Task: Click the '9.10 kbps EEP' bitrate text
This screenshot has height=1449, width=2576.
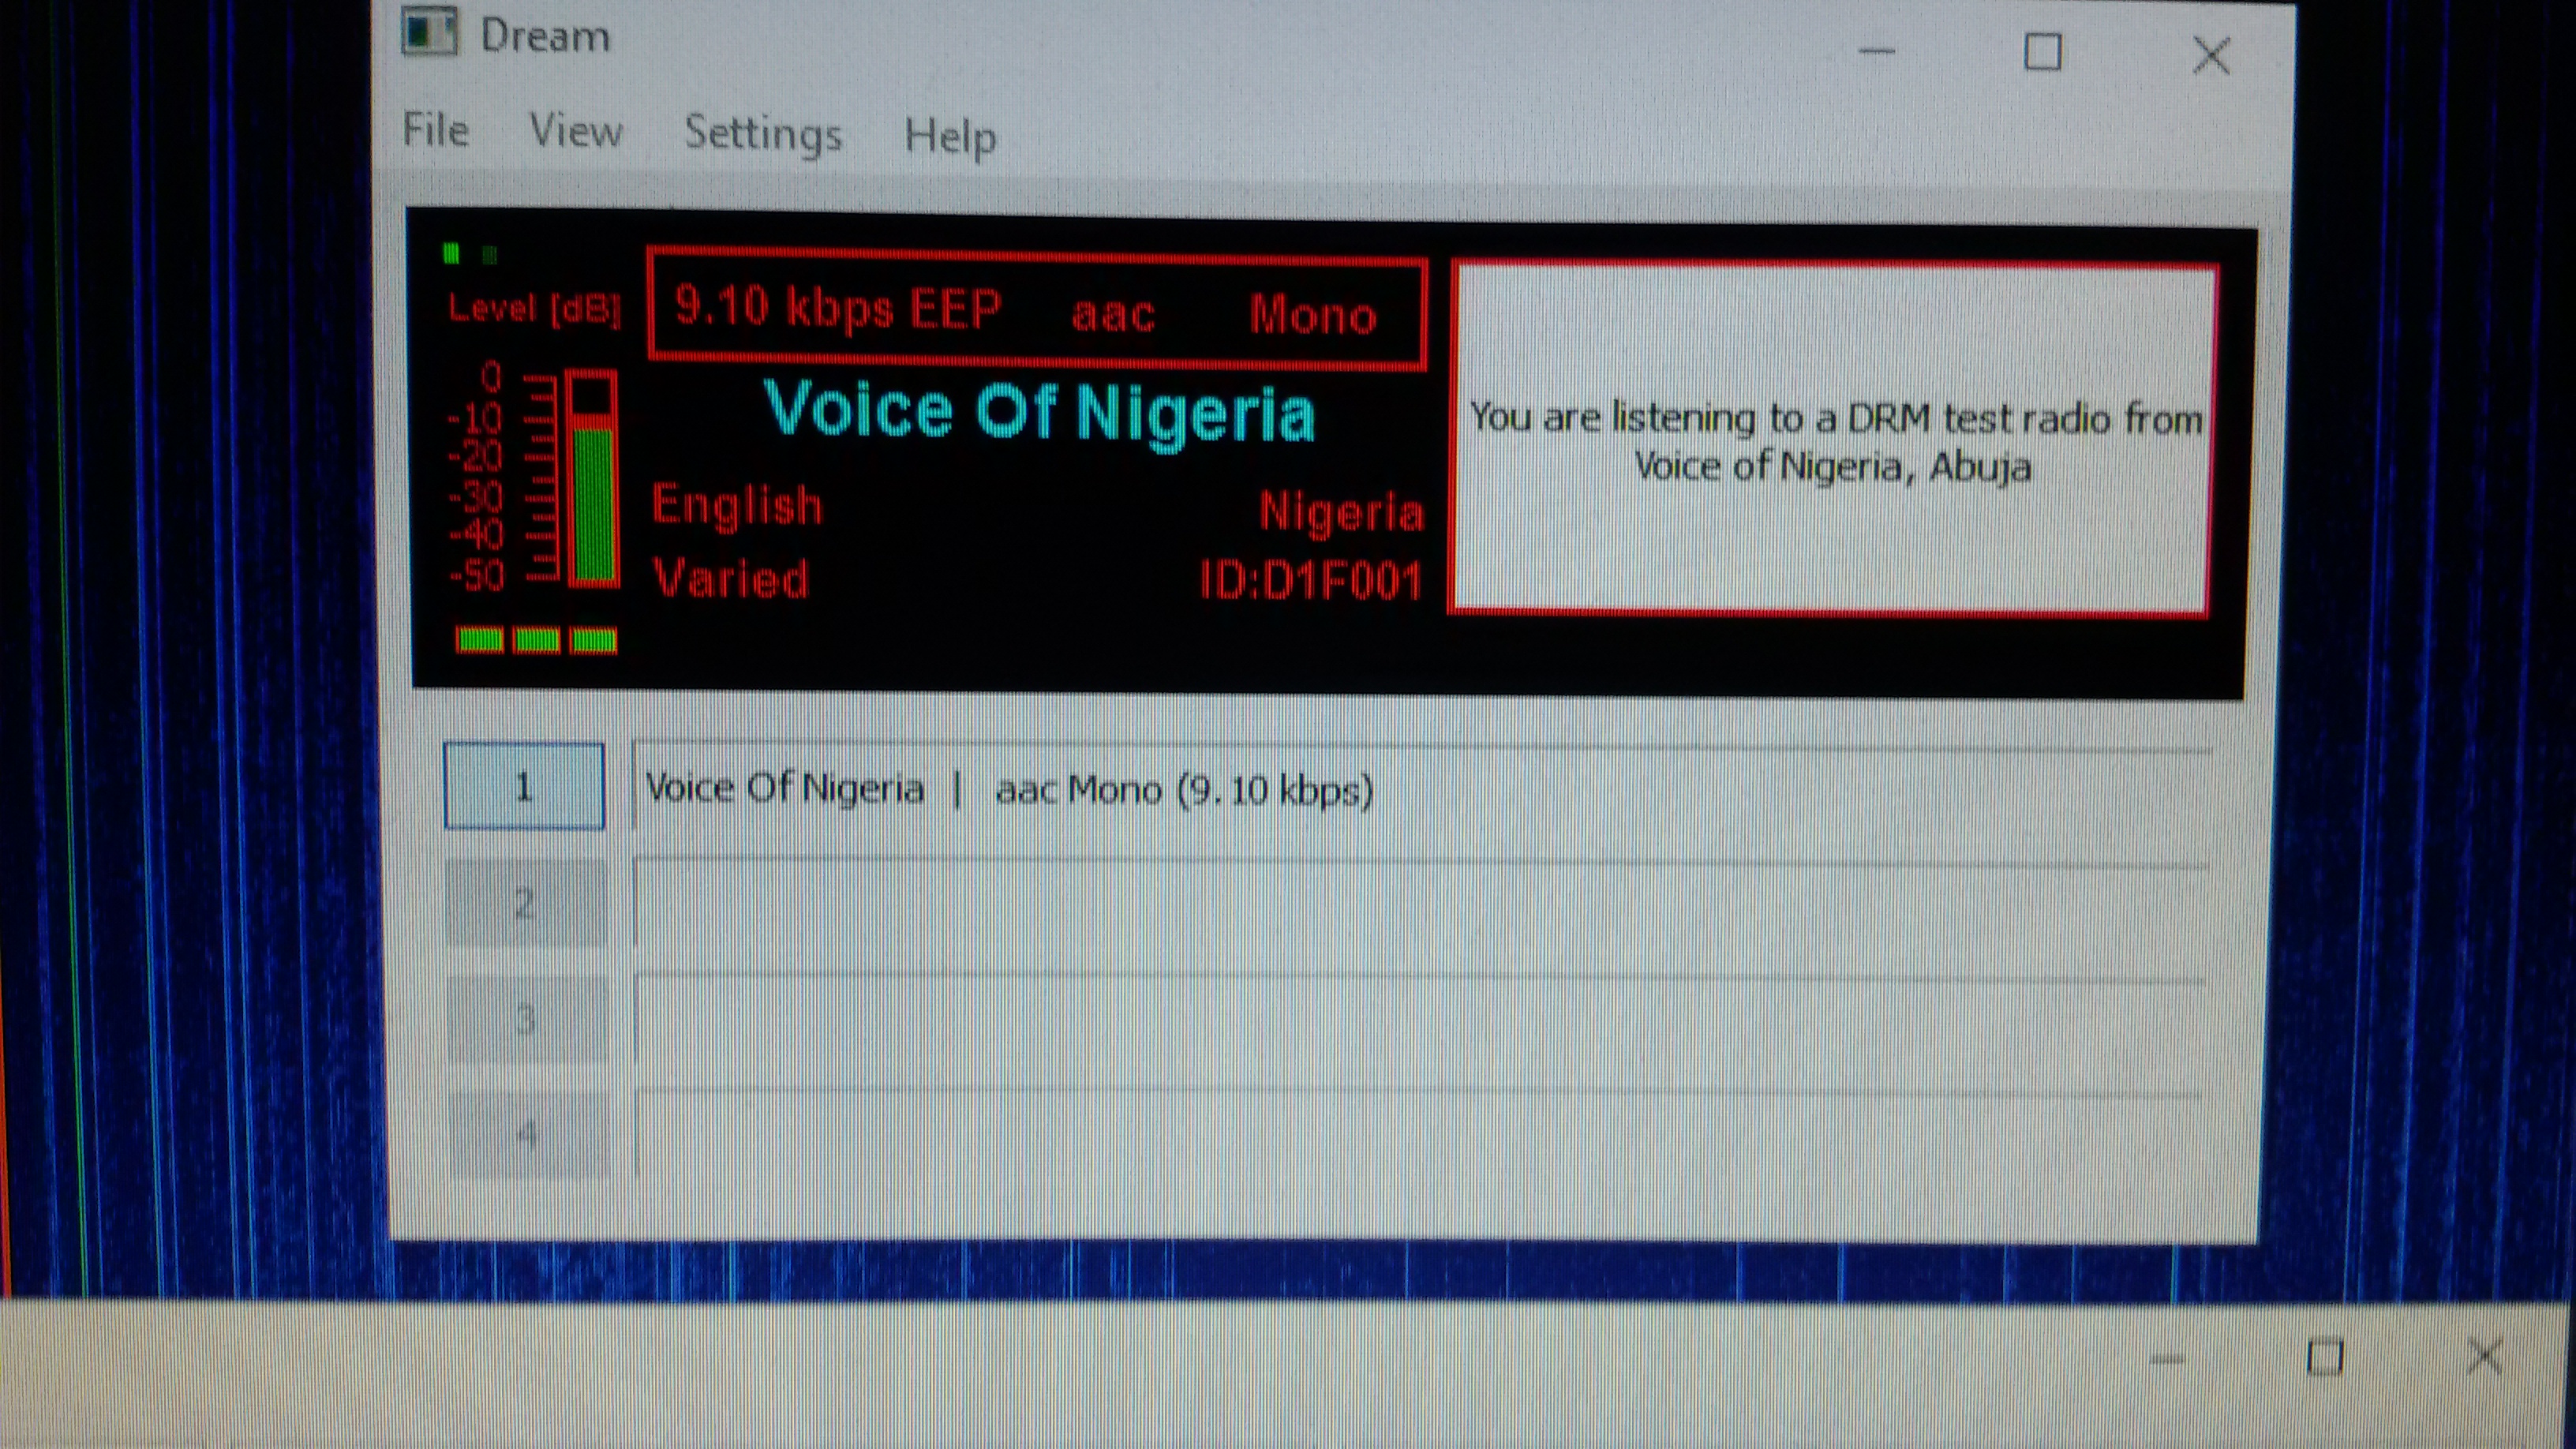Action: (x=838, y=307)
